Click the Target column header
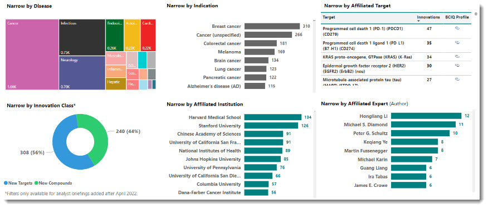 (x=329, y=17)
